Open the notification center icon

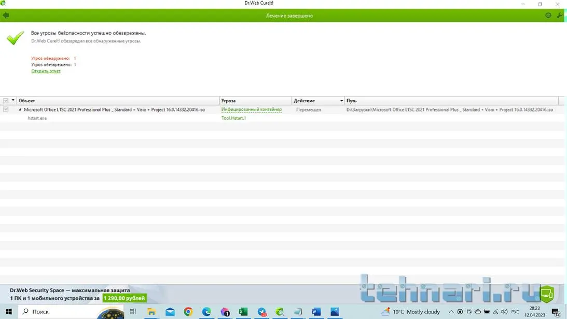coord(556,312)
